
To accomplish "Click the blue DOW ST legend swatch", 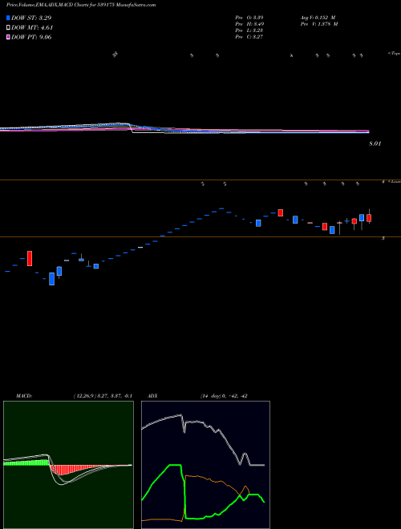I will point(8,18).
